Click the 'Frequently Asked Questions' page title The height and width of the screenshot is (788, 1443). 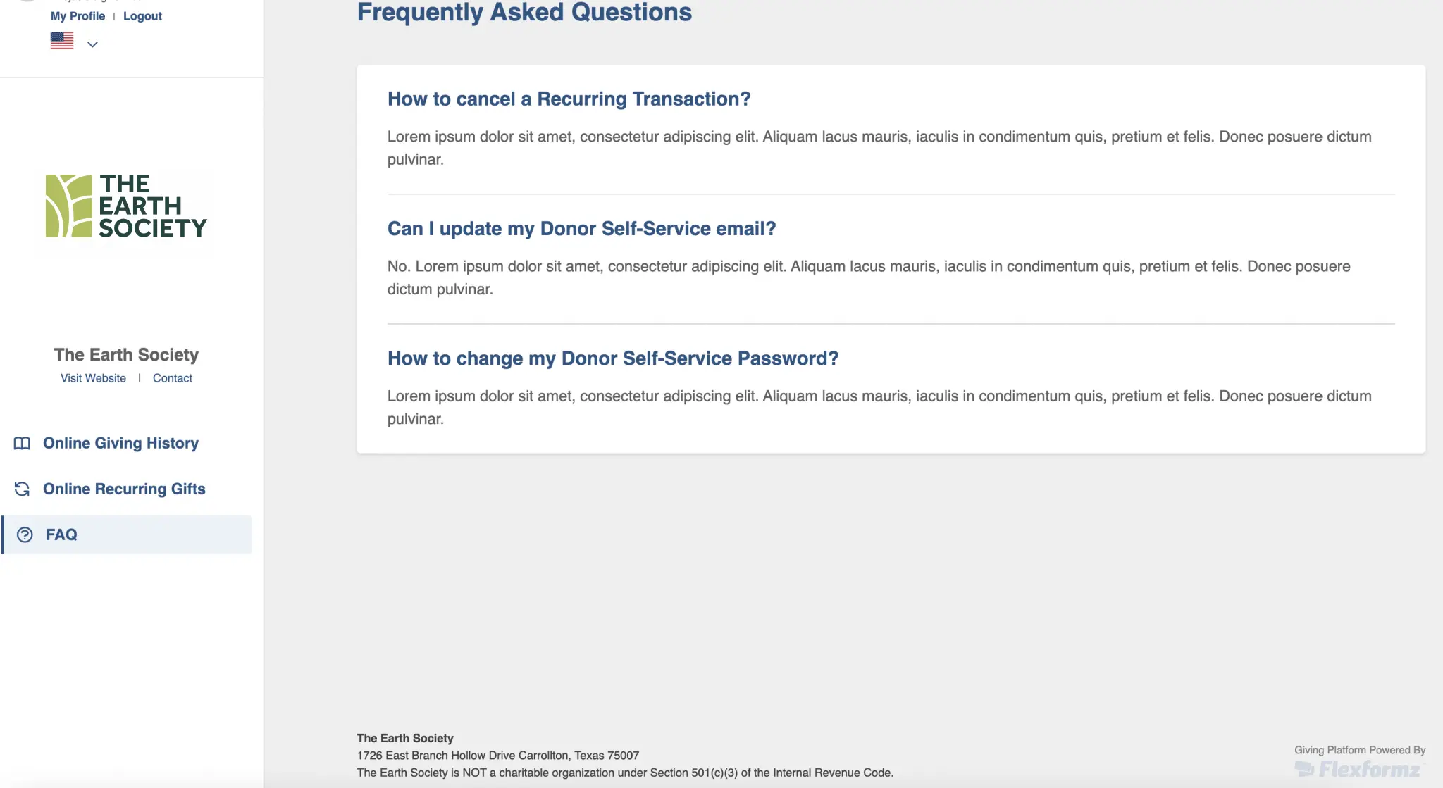pyautogui.click(x=524, y=13)
